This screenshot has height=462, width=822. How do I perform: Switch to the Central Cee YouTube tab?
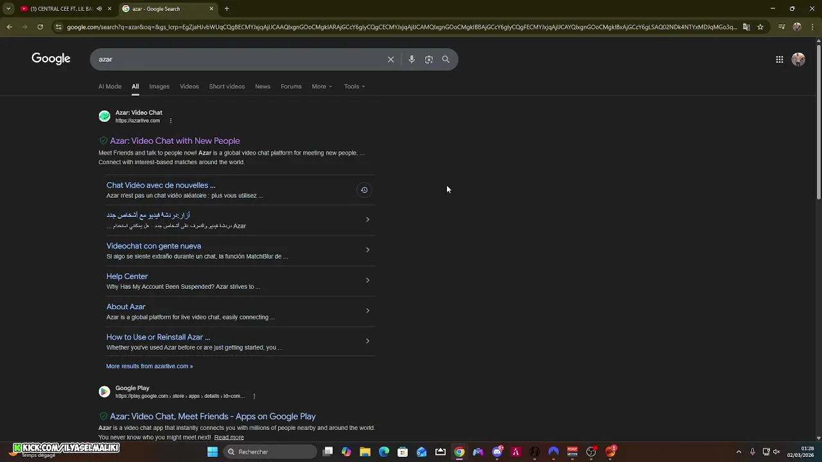(61, 9)
